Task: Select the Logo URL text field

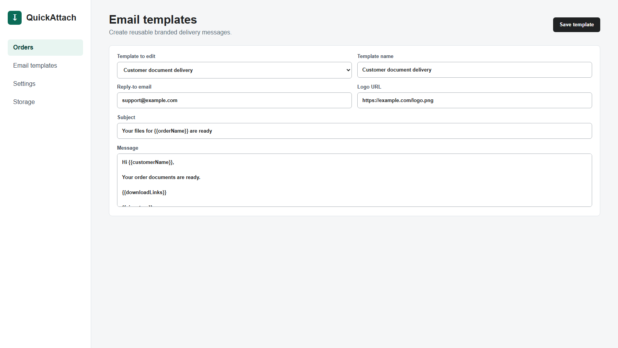Action: (x=474, y=101)
